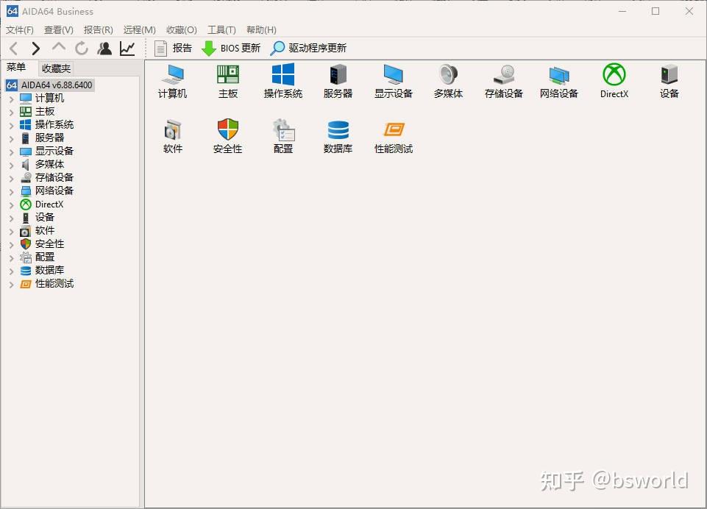Open the 文件(F) menu

[x=20, y=29]
